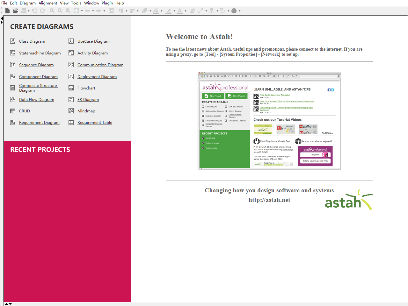This screenshot has width=408, height=306.
Task: Open dropdown arrow next to Save icon
Action: (x=29, y=11)
